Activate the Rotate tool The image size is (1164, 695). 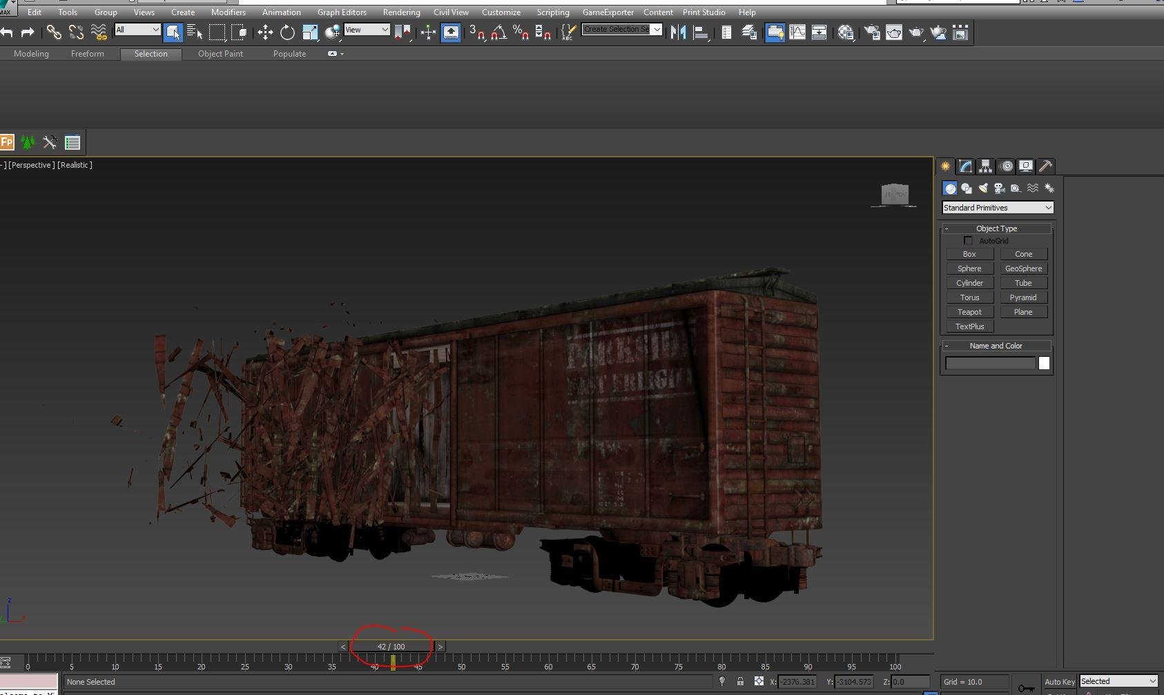point(287,32)
